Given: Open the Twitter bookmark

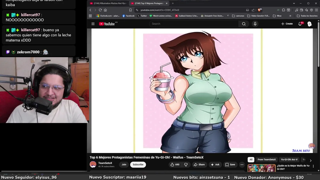Looking at the screenshot, I should click(x=142, y=16).
